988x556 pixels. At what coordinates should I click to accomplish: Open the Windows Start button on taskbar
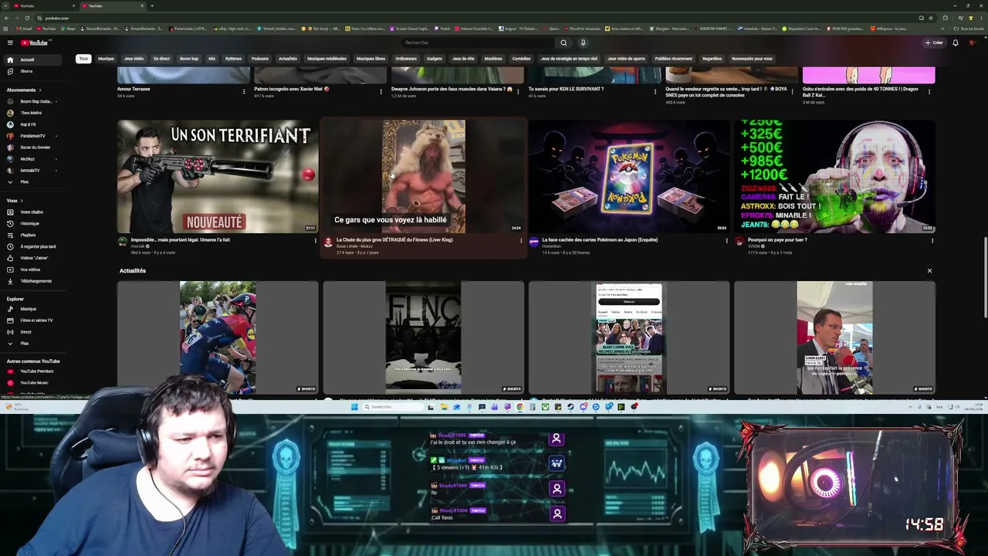pos(354,407)
